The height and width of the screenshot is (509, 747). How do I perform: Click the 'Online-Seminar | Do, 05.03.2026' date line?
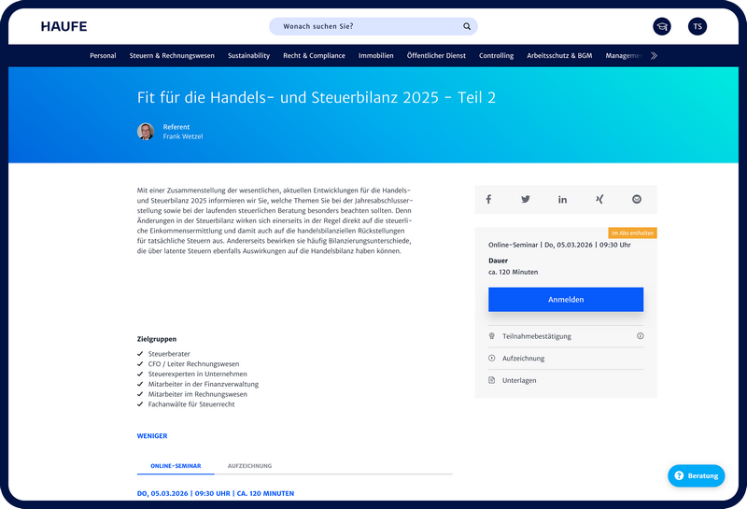tap(559, 245)
